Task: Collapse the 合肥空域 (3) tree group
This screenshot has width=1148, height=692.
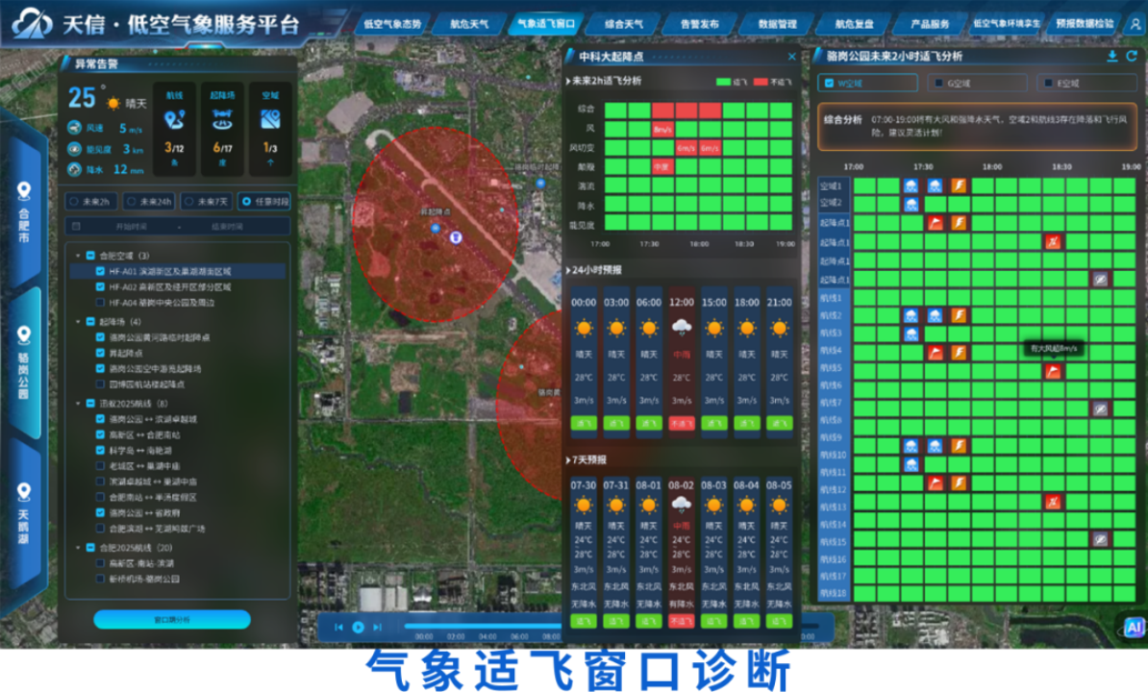Action: (78, 256)
